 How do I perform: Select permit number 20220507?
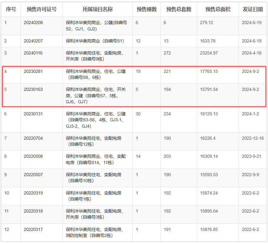pyautogui.click(x=33, y=175)
